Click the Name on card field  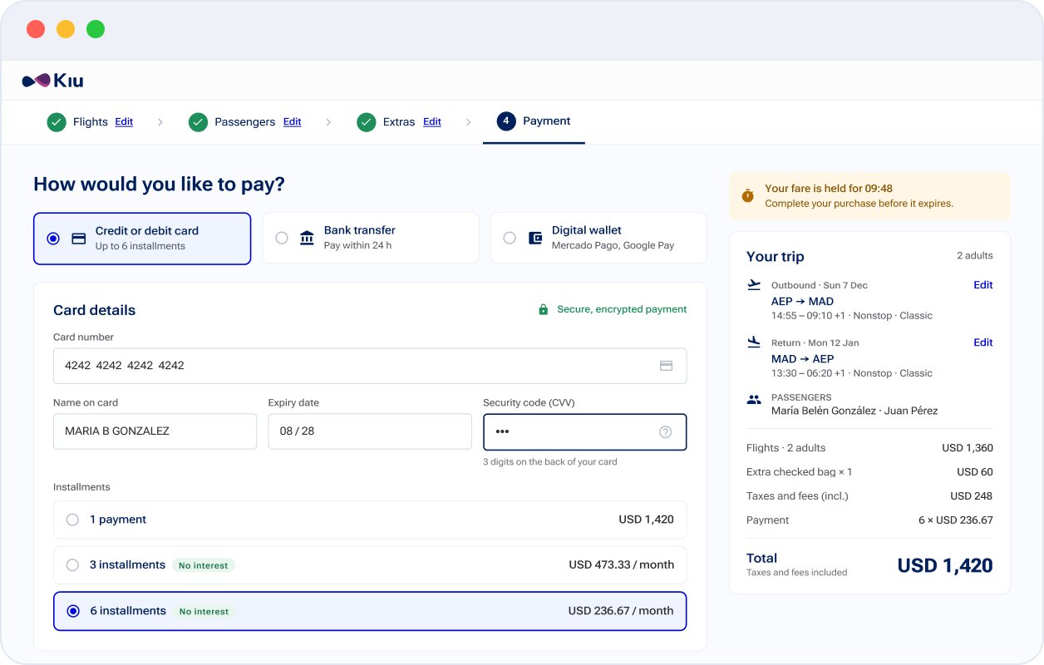[x=155, y=431]
